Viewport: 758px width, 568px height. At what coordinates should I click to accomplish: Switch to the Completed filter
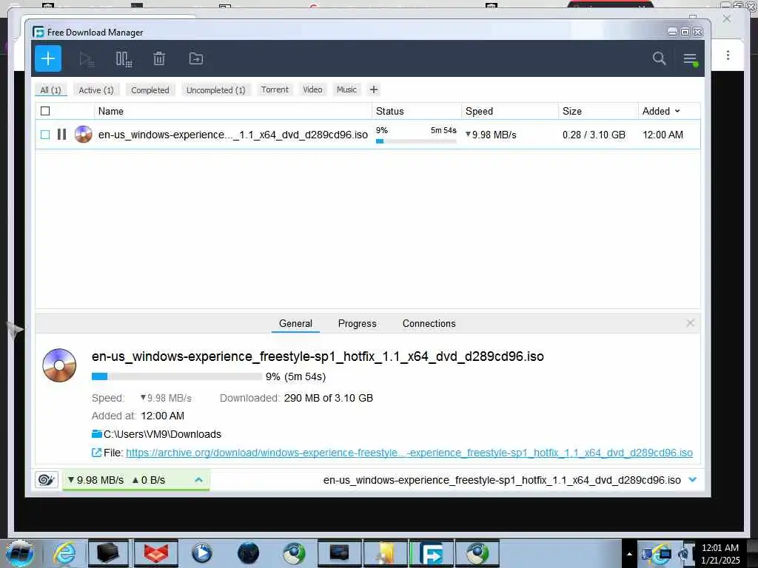coord(150,89)
